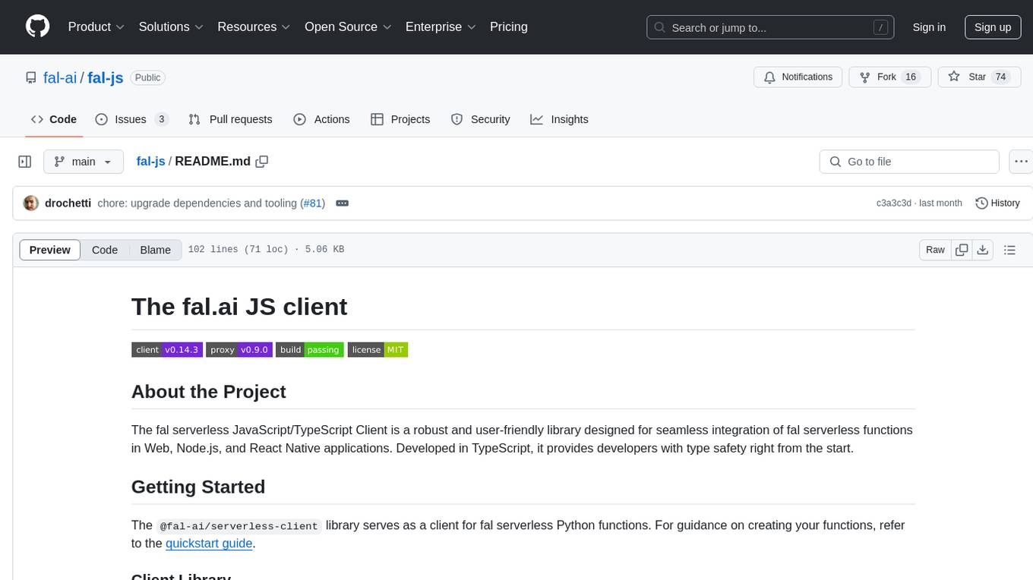The width and height of the screenshot is (1033, 580).
Task: Click the client v0.14.3 badge
Action: pyautogui.click(x=166, y=350)
